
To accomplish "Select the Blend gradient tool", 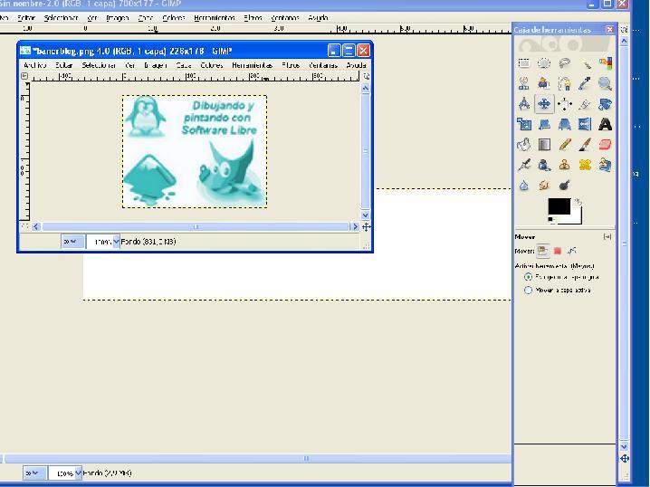I will 544,144.
